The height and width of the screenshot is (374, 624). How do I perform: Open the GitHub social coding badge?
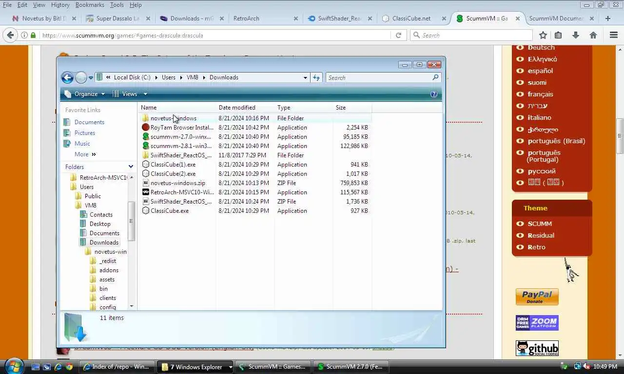[537, 348]
